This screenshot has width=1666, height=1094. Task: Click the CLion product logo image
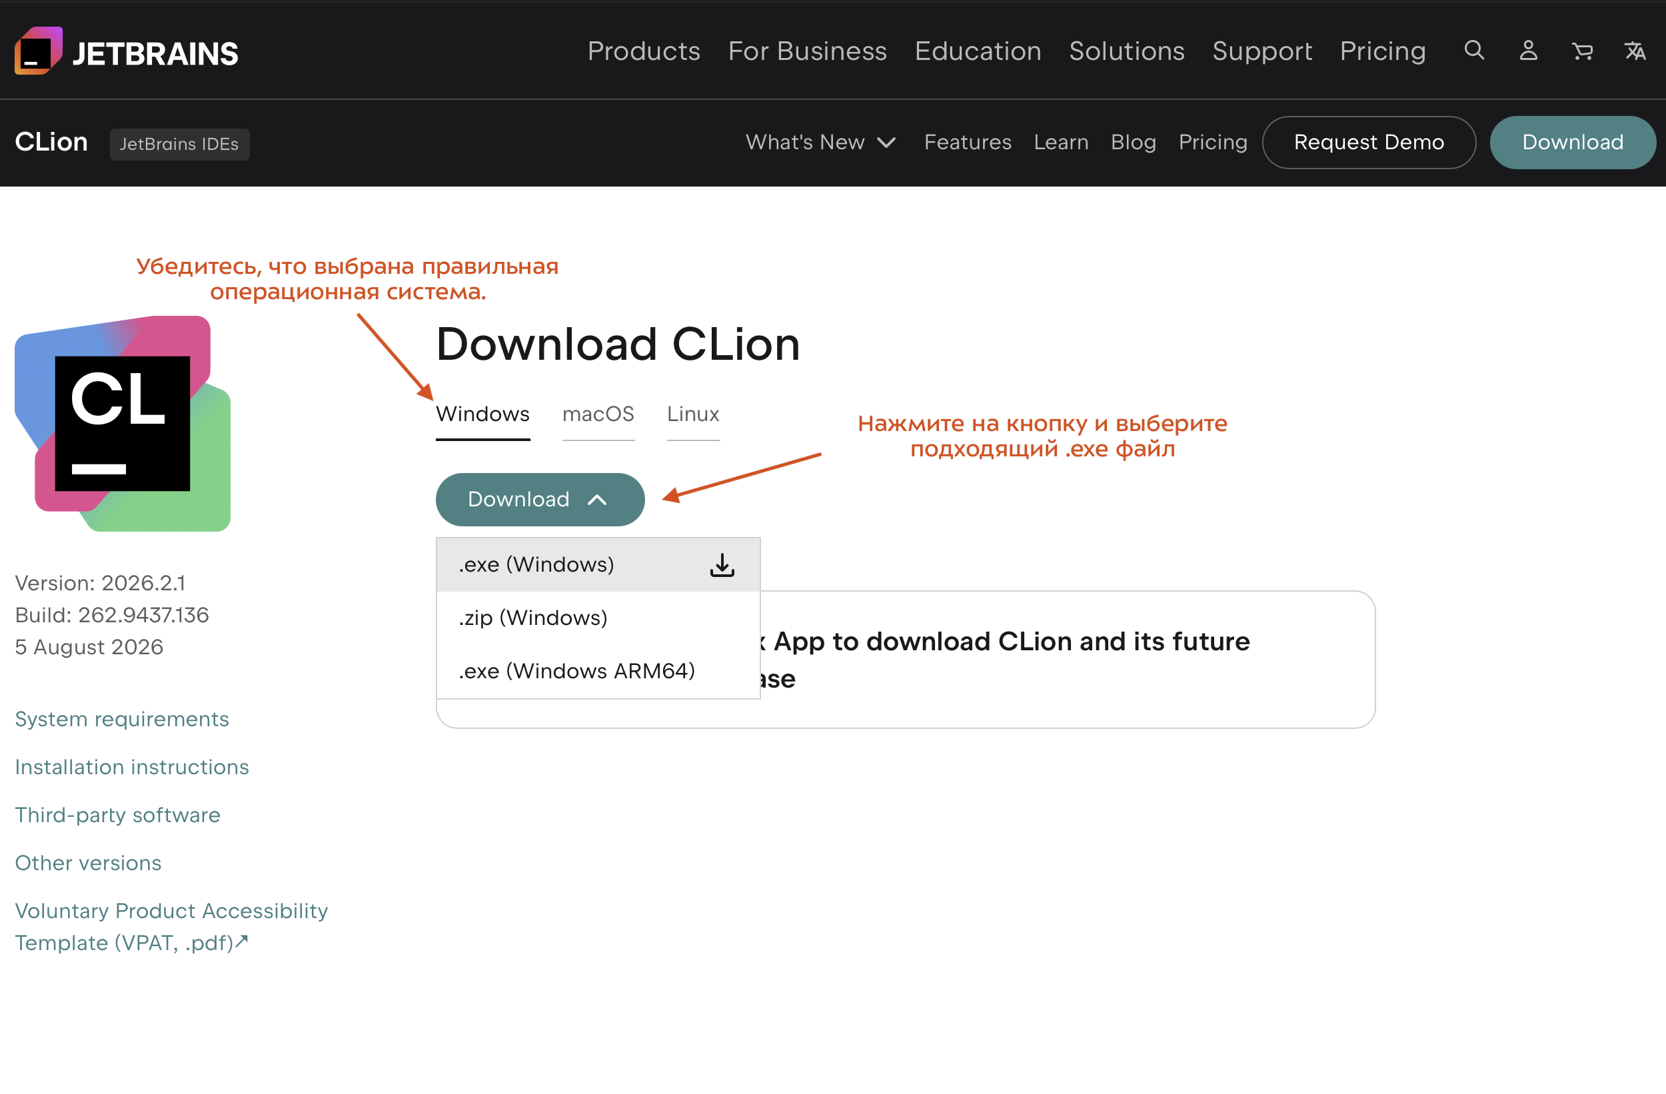tap(123, 424)
